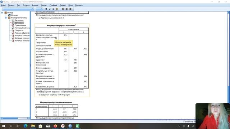
Task: Collapse the Вывод root tree node
Action: coord(2,13)
